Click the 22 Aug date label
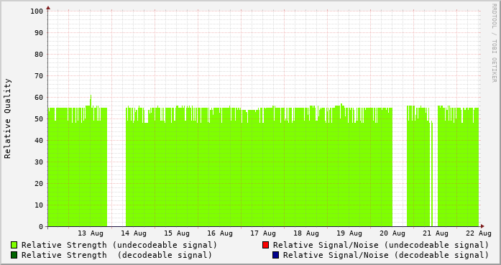 [x=479, y=233]
